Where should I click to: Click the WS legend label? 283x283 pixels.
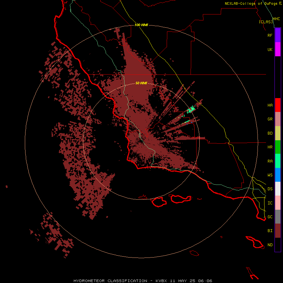click(270, 175)
